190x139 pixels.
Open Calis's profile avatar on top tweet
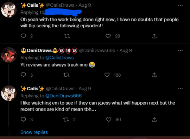(x=8, y=10)
